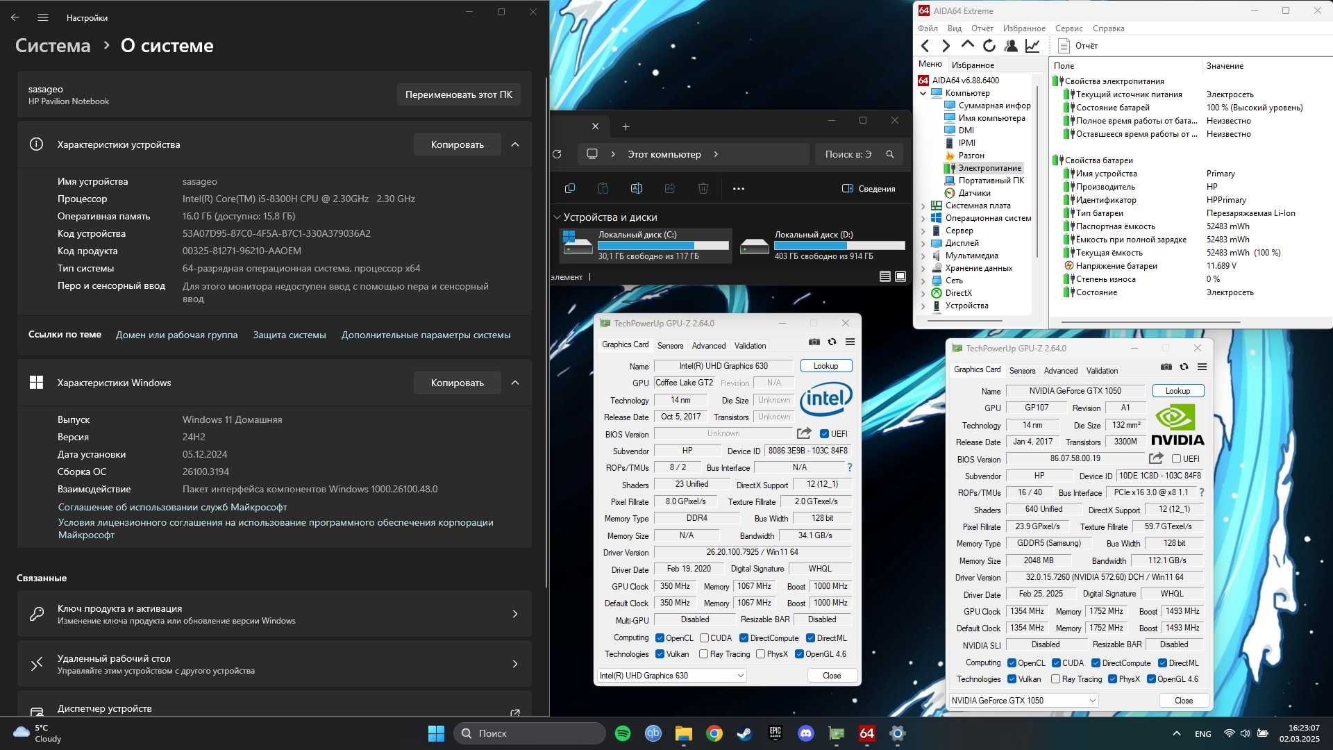The image size is (1333, 750).
Task: Switch to Избранное tab in AIDA64 sidebar
Action: point(973,65)
